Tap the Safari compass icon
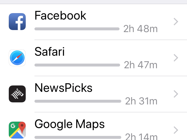187x140 pixels. (x=17, y=58)
